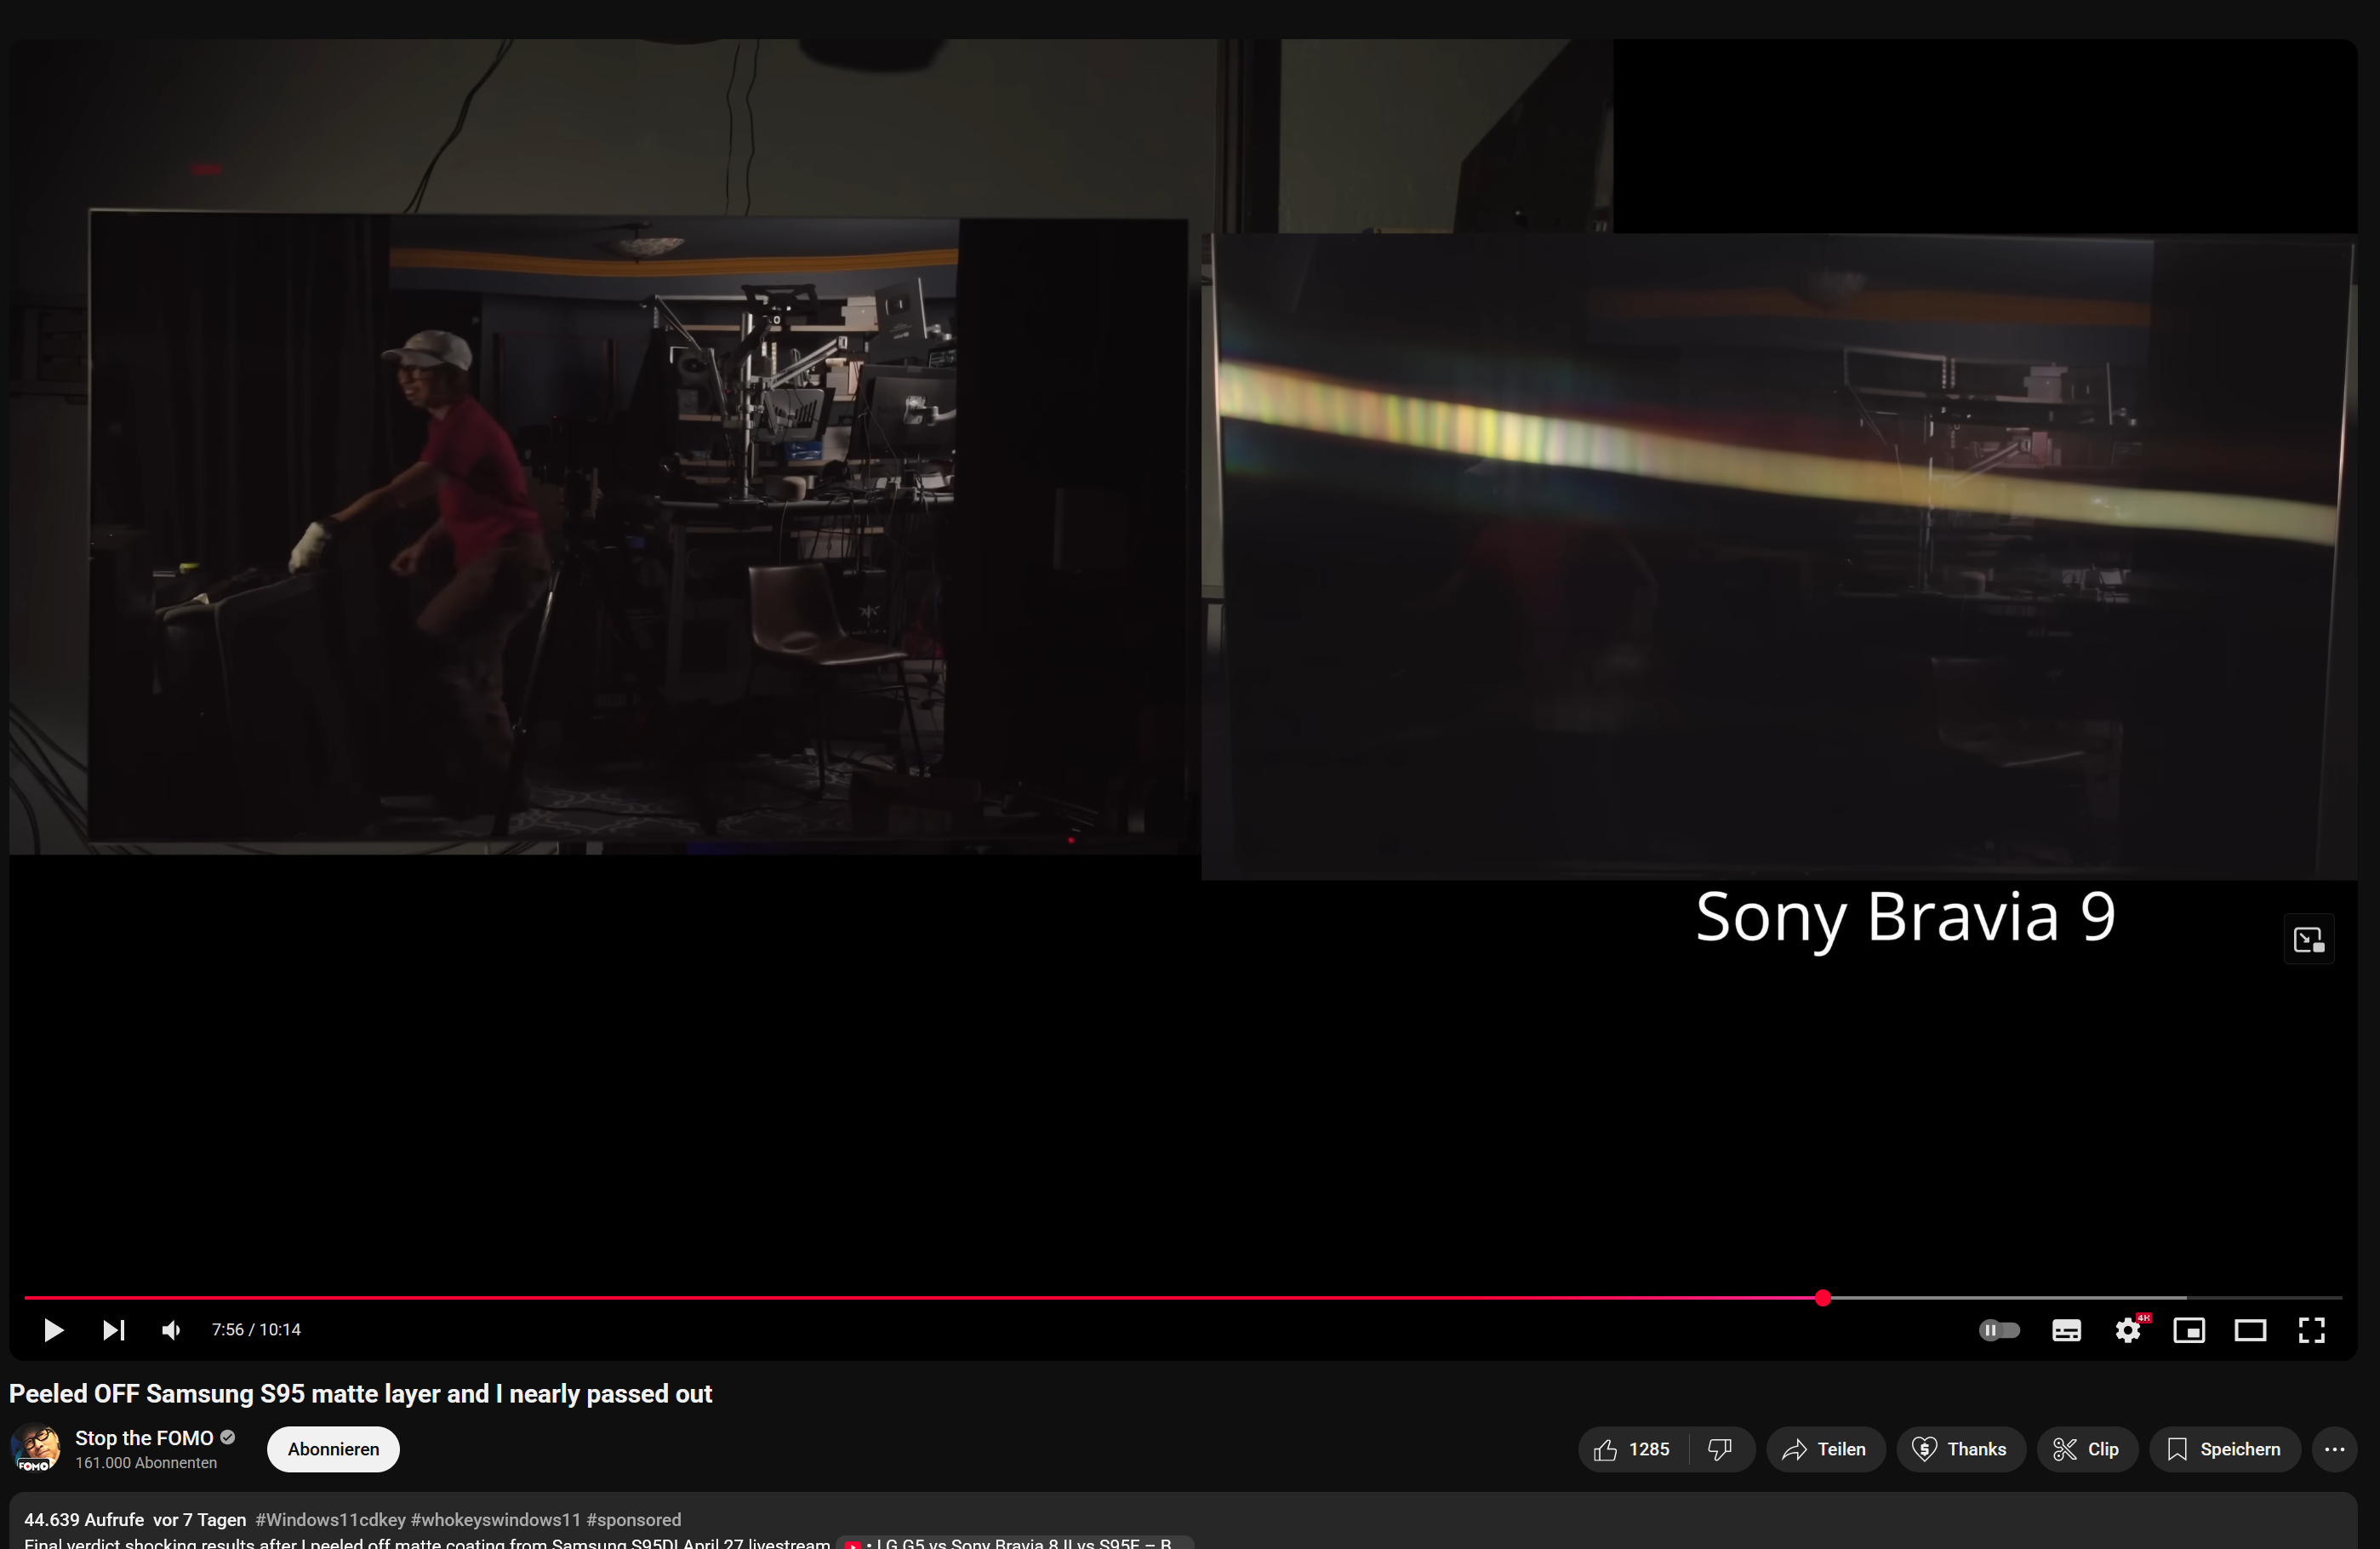Enter fullscreen mode

[2311, 1330]
